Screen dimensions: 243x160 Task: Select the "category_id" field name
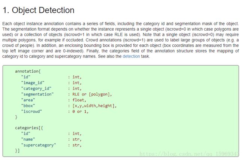[36, 89]
